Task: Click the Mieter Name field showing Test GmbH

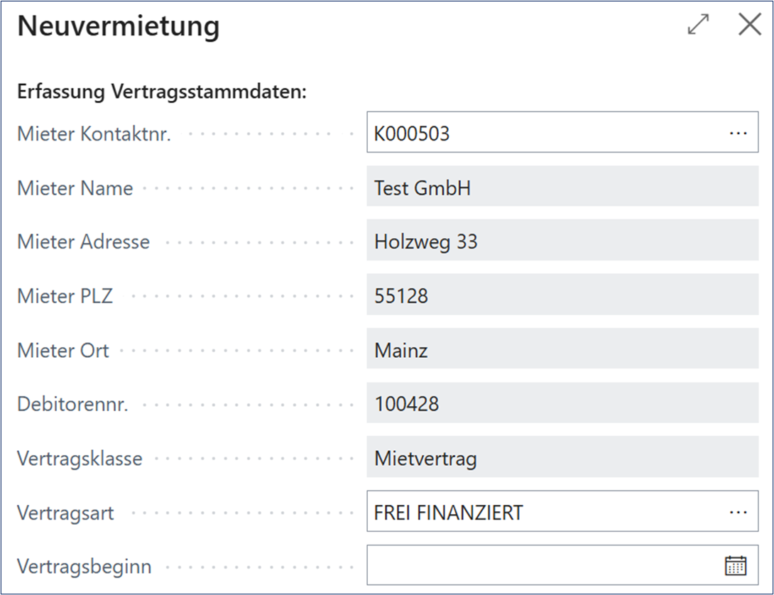Action: [497, 187]
